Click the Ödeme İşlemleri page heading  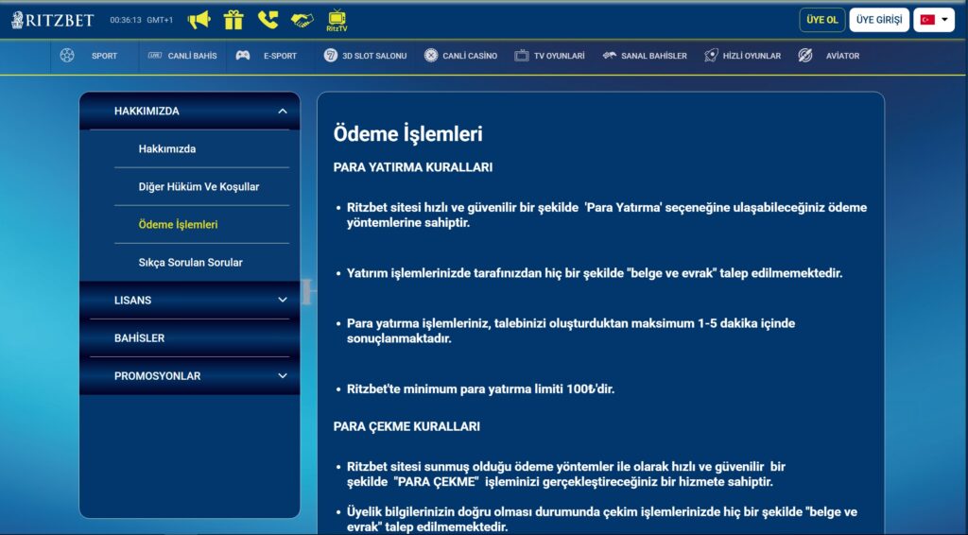tap(408, 134)
